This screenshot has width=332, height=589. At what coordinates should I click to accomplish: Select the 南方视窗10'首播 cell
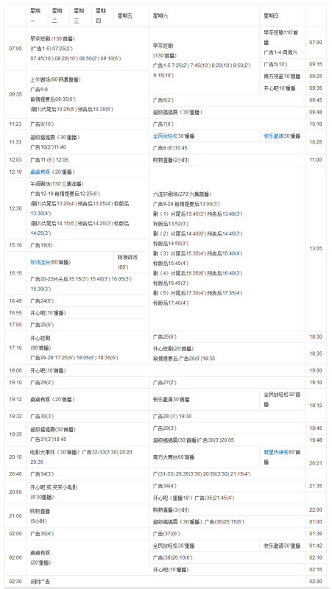click(282, 77)
